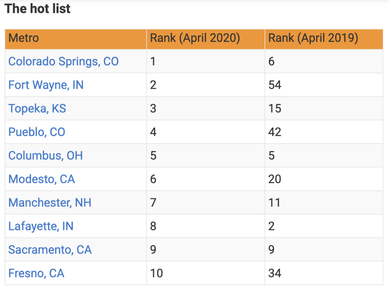Open the Fort Wayne, IN link
The image size is (388, 291).
click(46, 85)
